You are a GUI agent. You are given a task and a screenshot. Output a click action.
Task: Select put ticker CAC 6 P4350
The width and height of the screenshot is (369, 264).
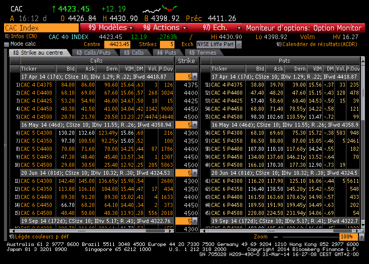227,189
